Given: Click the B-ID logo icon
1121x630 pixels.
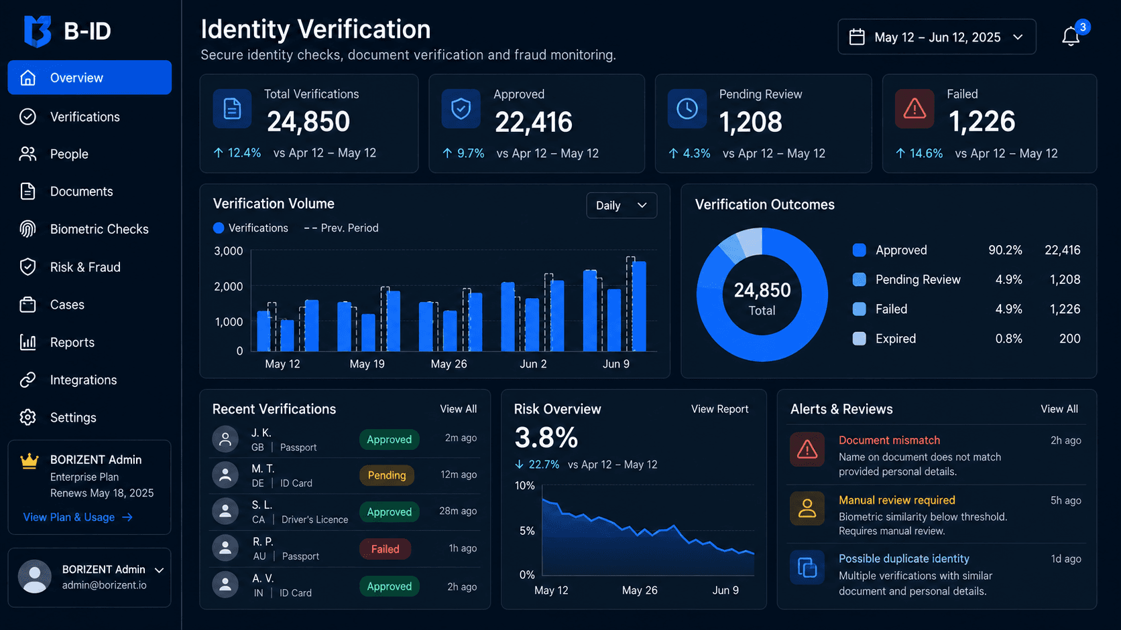Looking at the screenshot, I should [38, 31].
